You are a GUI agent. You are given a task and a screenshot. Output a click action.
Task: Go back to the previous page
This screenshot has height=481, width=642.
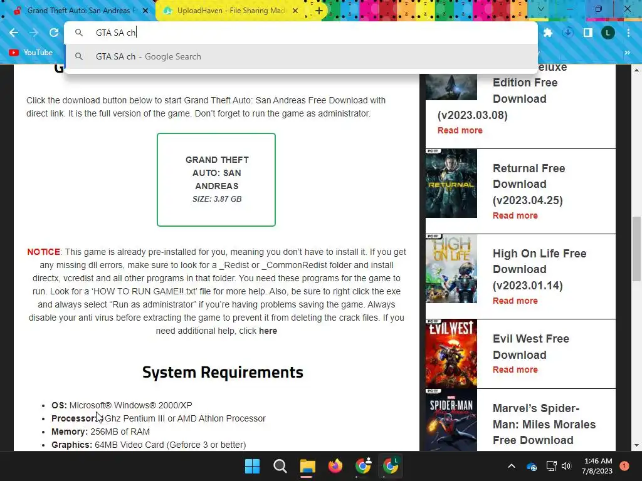click(x=14, y=33)
